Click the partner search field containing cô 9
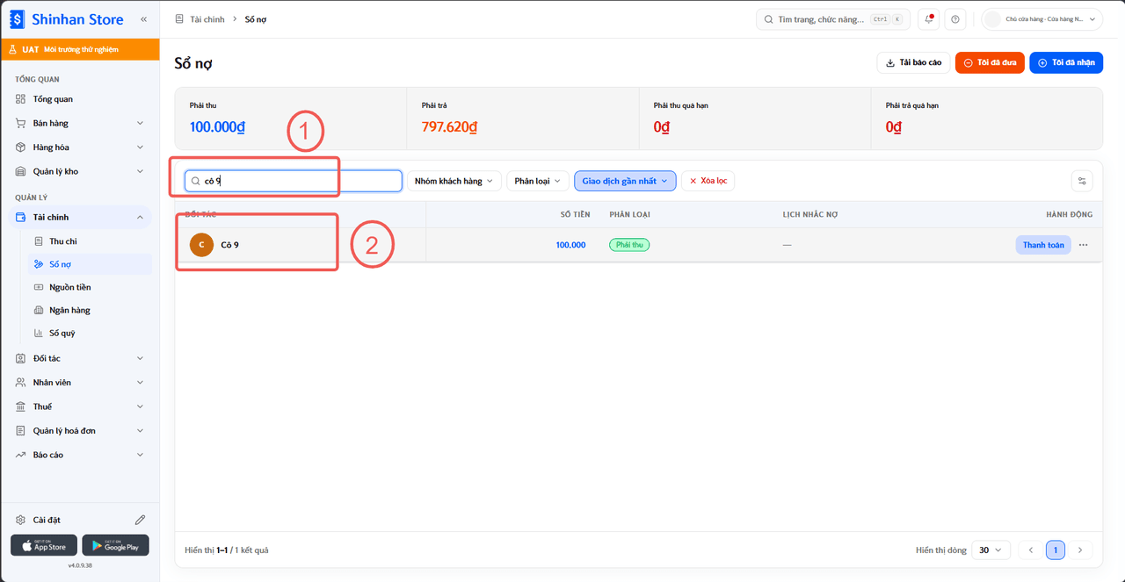The image size is (1125, 582). [x=293, y=181]
